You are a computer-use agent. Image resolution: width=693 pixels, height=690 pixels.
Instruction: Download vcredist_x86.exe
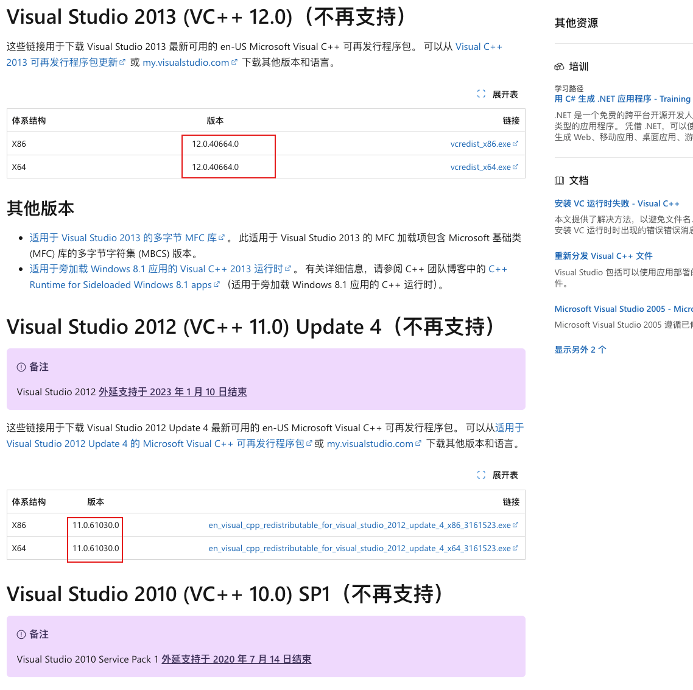pyautogui.click(x=480, y=144)
